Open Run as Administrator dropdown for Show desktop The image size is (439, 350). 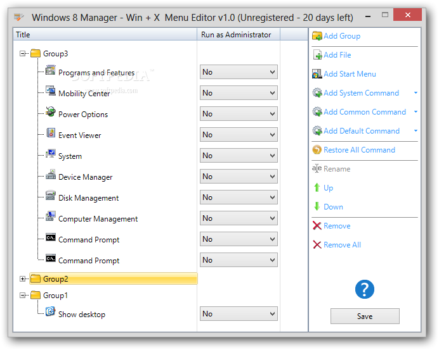(239, 314)
